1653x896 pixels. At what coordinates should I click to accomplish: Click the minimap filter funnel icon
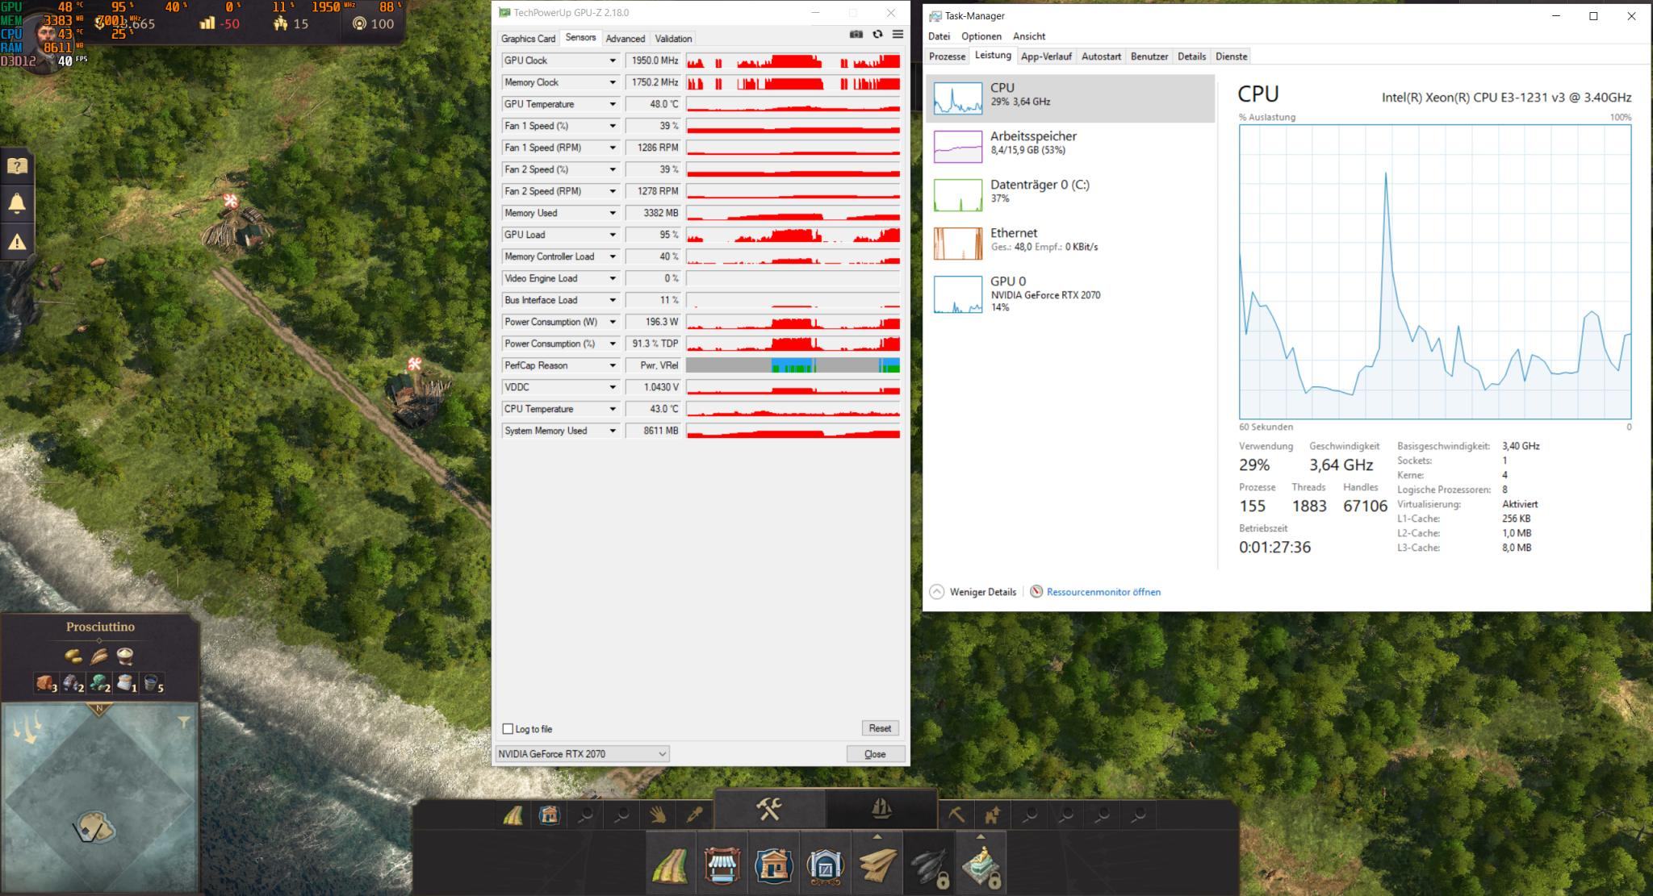coord(183,723)
